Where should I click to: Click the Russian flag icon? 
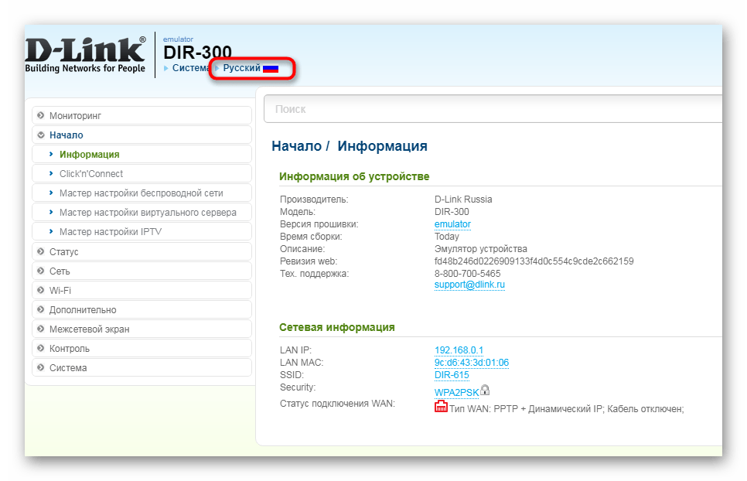pyautogui.click(x=271, y=69)
